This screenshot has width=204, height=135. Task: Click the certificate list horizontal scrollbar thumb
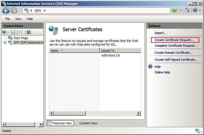(x=69, y=113)
